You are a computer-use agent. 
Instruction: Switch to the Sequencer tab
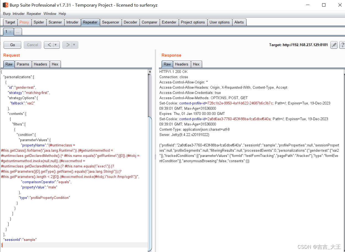coord(111,22)
